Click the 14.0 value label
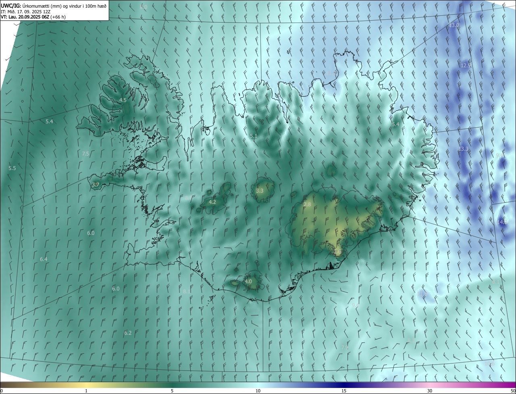The height and width of the screenshot is (394, 516). [x=502, y=222]
